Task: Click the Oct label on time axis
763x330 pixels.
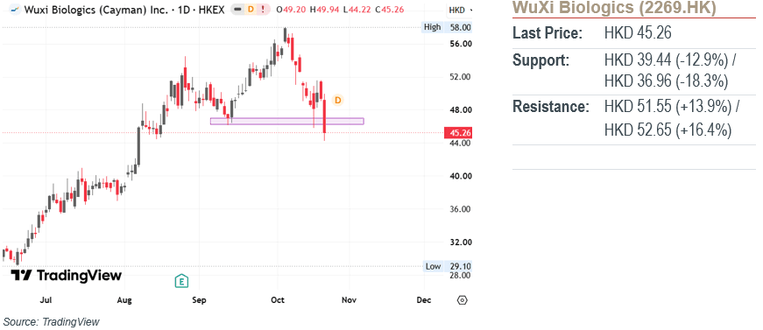Action: tap(278, 300)
